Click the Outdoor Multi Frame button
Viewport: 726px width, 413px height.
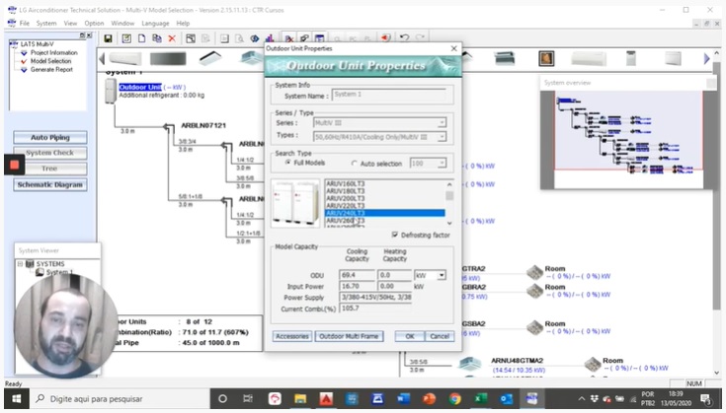tap(348, 336)
